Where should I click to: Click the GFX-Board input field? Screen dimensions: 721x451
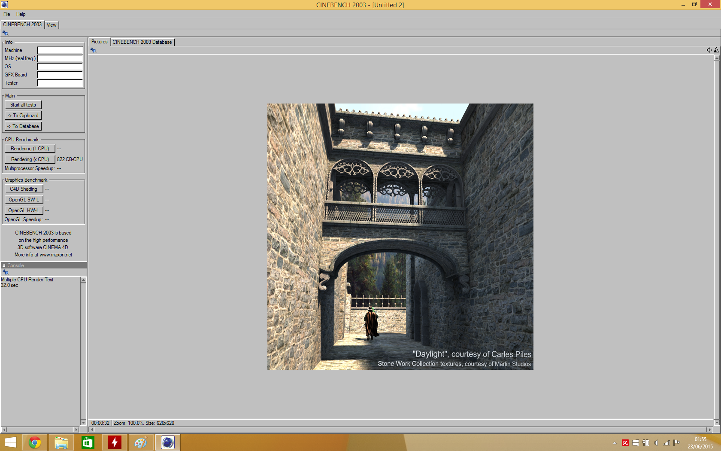(x=60, y=75)
